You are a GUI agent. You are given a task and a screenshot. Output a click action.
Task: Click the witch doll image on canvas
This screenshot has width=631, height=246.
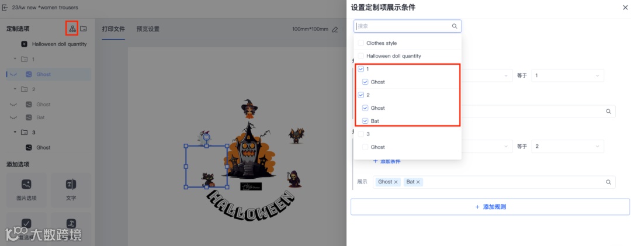coord(249,110)
